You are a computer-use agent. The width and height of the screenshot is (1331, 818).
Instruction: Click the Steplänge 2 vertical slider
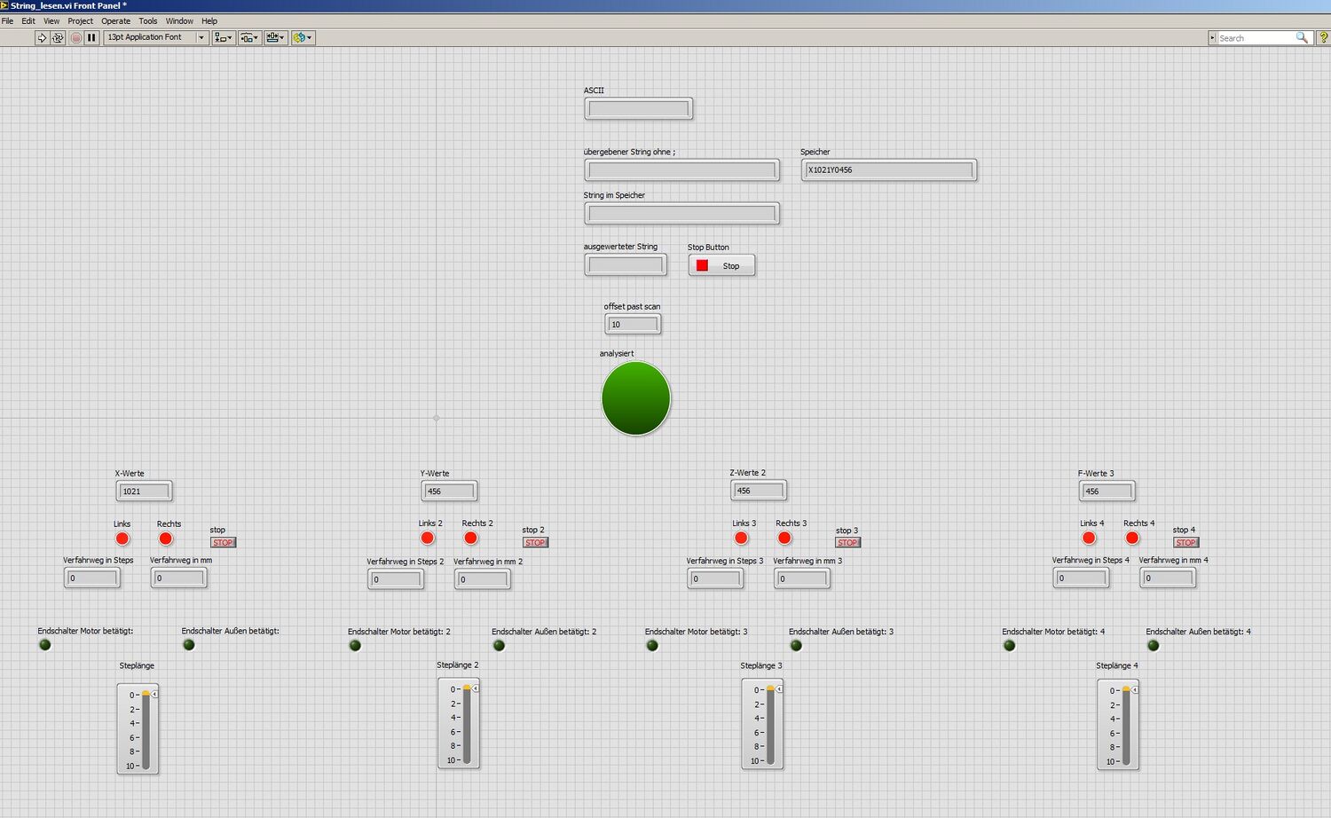click(x=467, y=724)
